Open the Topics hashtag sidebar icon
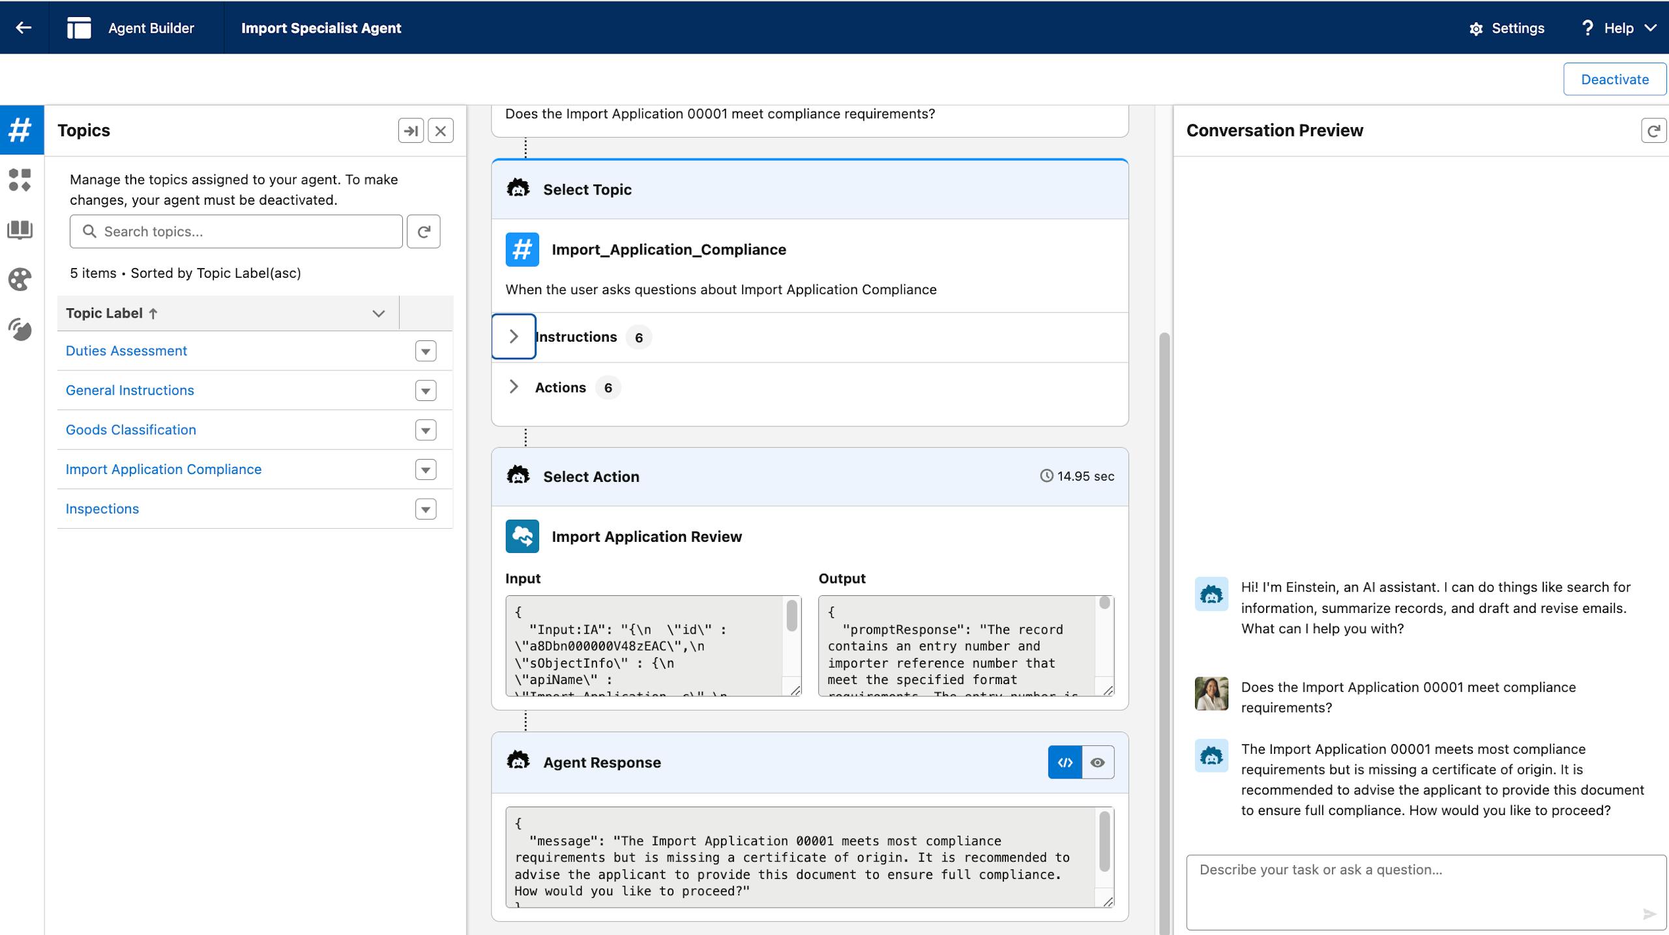Viewport: 1669px width, 935px height. pos(21,130)
